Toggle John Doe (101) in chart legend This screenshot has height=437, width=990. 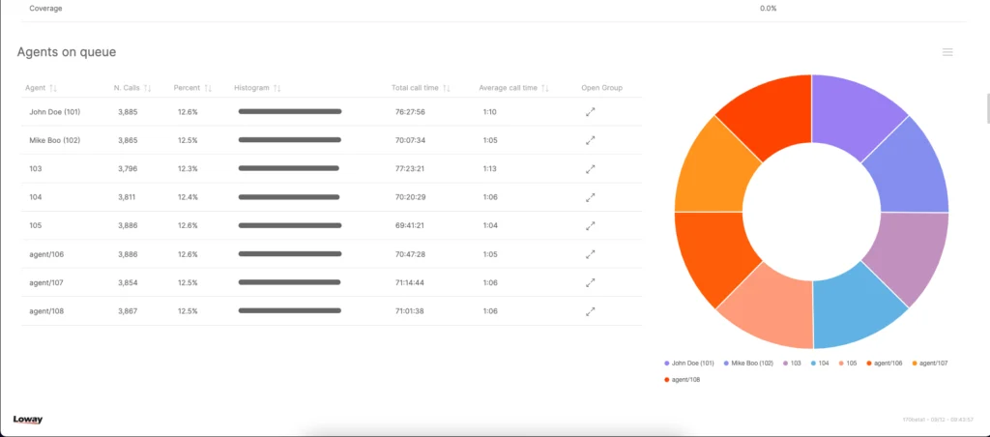(692, 363)
